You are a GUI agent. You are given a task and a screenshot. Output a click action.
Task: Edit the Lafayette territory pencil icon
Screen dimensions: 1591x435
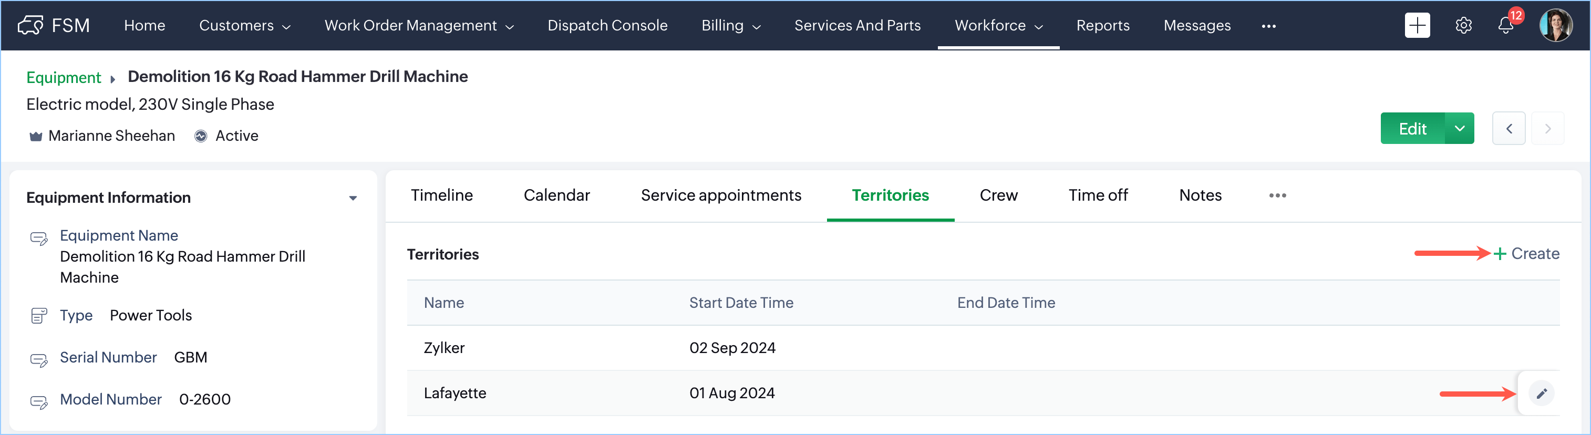click(1541, 393)
